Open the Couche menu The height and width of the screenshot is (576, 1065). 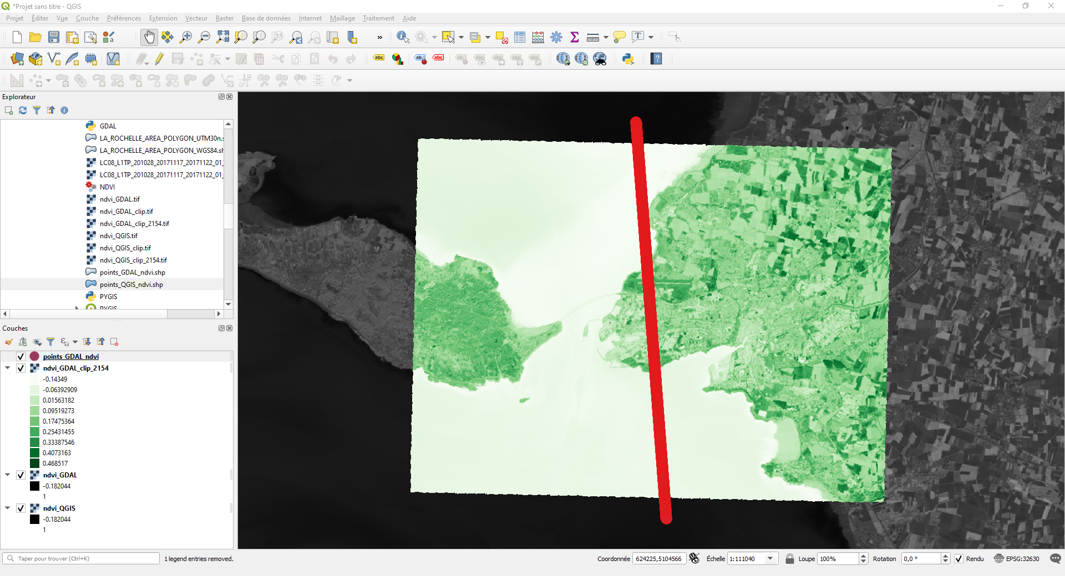[87, 18]
